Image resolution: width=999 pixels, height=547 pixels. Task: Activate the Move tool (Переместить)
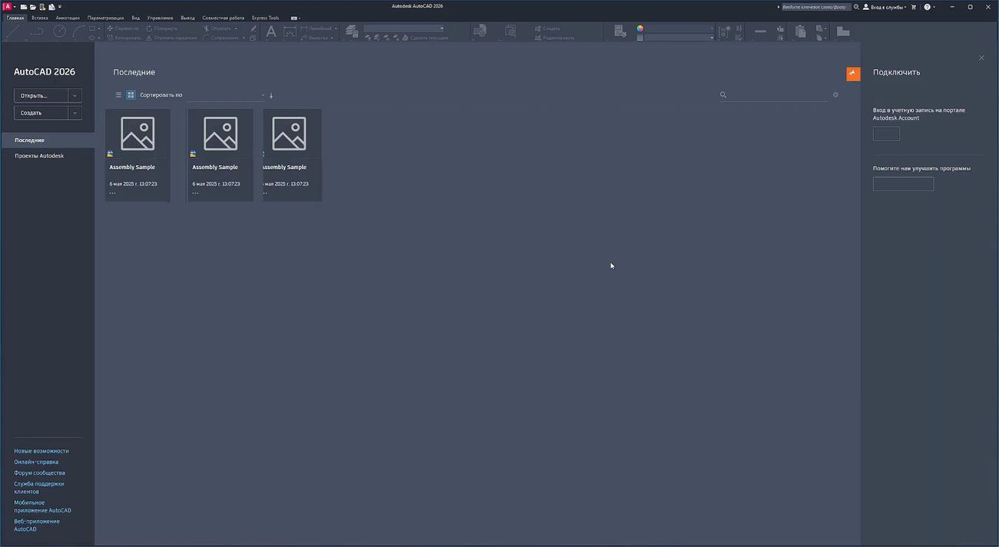pyautogui.click(x=123, y=28)
